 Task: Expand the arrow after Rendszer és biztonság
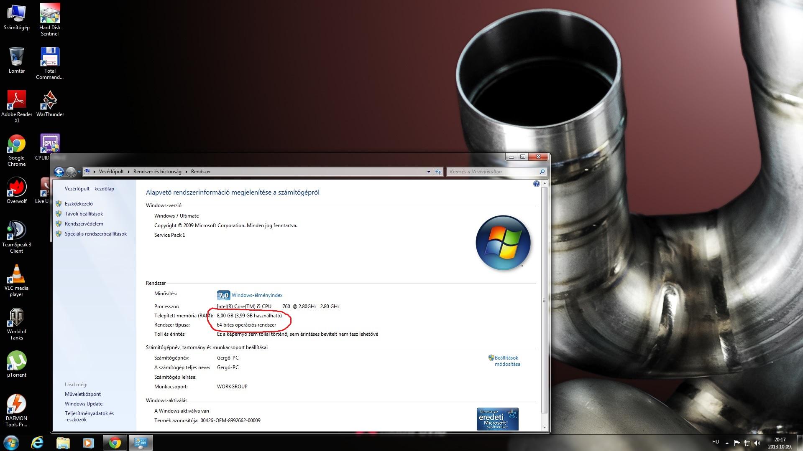[187, 172]
